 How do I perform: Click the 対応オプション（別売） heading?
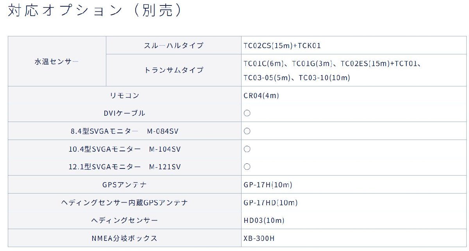click(95, 11)
